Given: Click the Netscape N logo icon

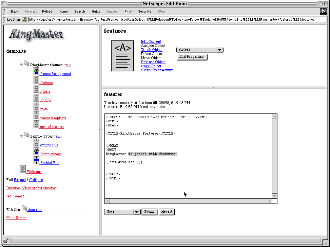Looking at the screenshot, I should pos(323,11).
